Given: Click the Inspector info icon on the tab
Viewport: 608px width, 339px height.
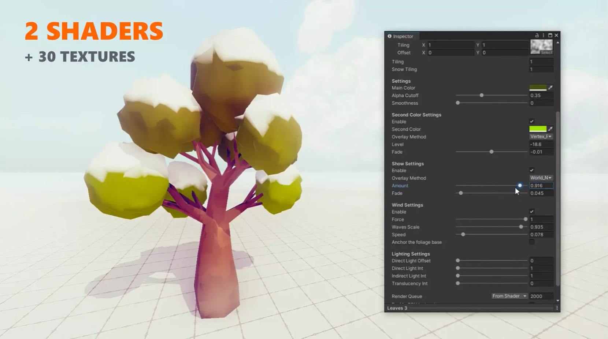Looking at the screenshot, I should [389, 36].
